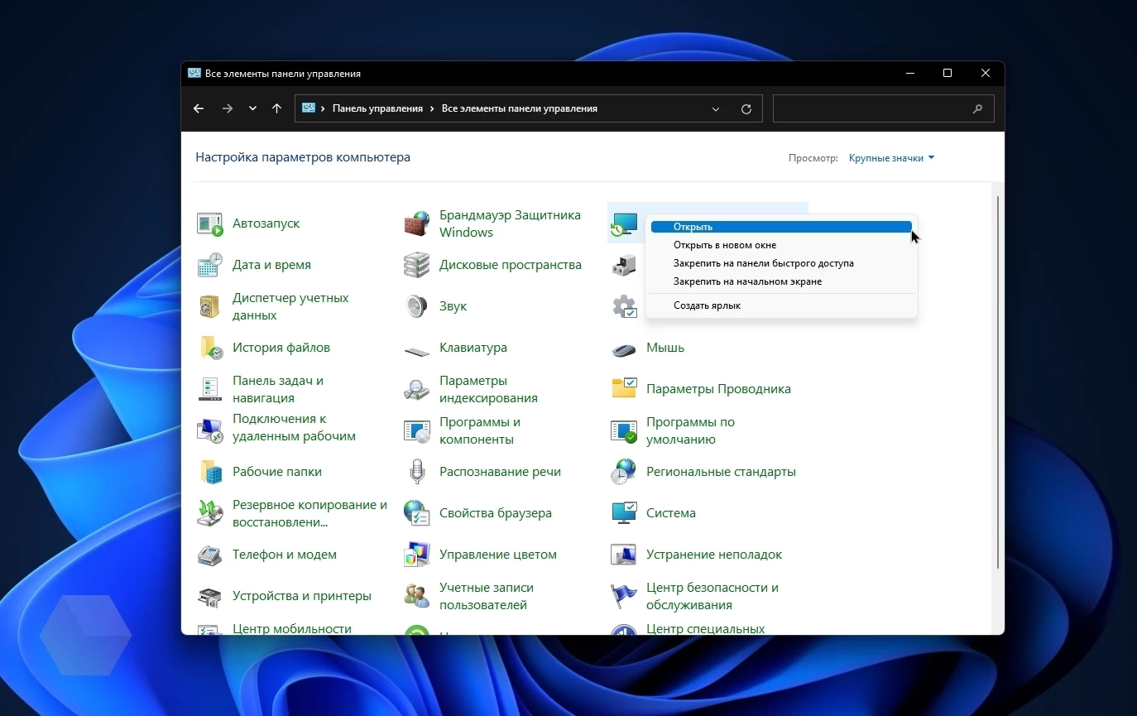The height and width of the screenshot is (716, 1137).
Task: Open the Система text link
Action: [670, 513]
